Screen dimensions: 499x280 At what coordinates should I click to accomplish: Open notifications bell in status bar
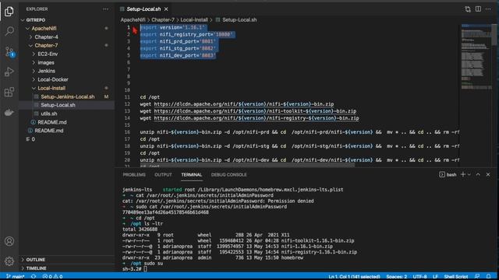(489, 277)
